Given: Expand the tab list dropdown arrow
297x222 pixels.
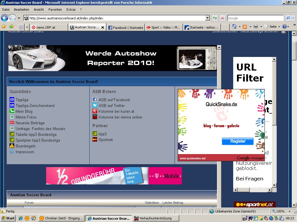Looking at the screenshot, I should 27,27.
